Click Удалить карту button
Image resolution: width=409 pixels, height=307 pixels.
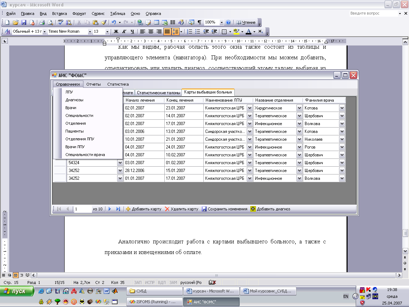[182, 209]
